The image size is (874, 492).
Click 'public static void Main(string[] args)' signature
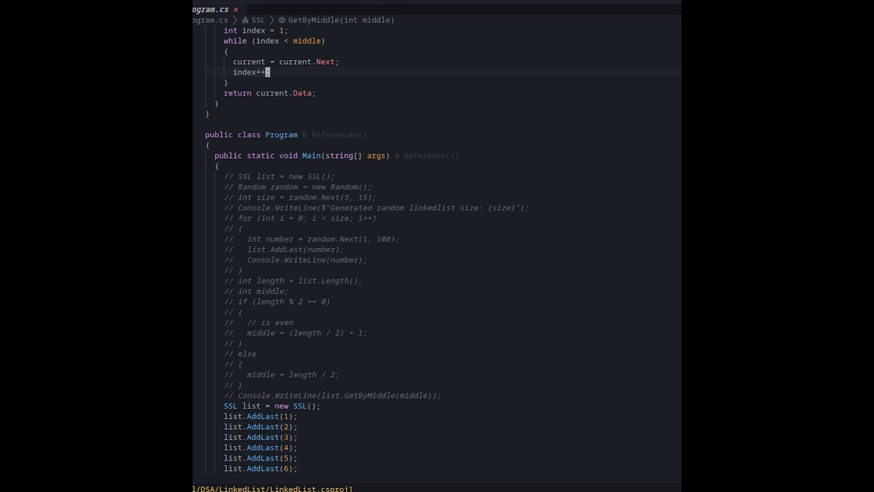pyautogui.click(x=302, y=156)
